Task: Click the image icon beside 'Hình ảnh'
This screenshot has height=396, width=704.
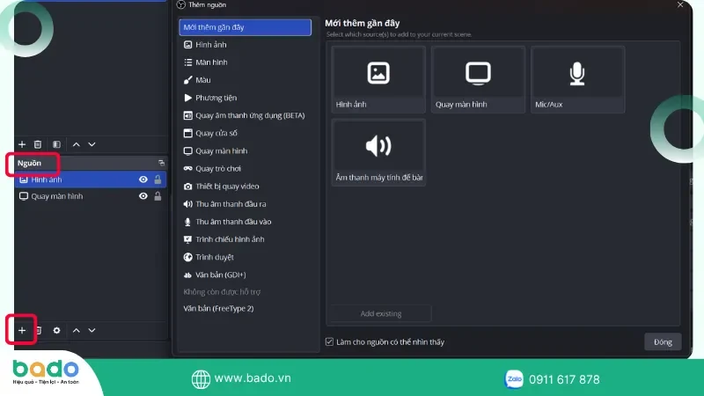Action: point(187,45)
